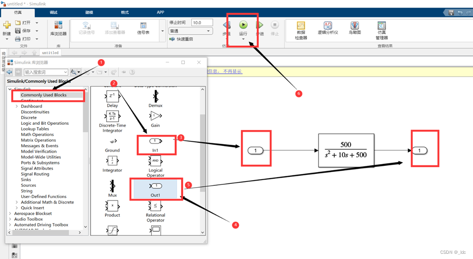Click the do-not-show-again link

[x=232, y=71]
